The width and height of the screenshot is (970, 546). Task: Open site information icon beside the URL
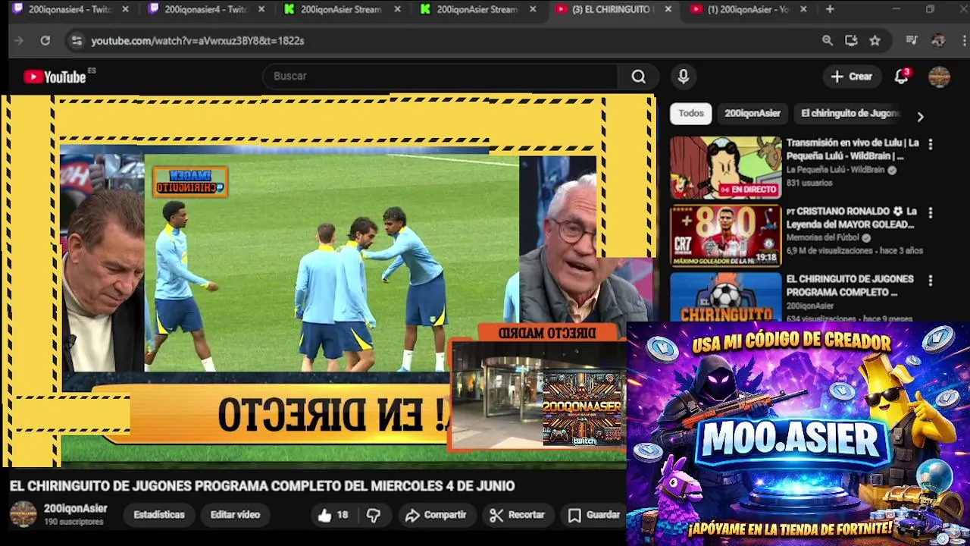pyautogui.click(x=77, y=41)
